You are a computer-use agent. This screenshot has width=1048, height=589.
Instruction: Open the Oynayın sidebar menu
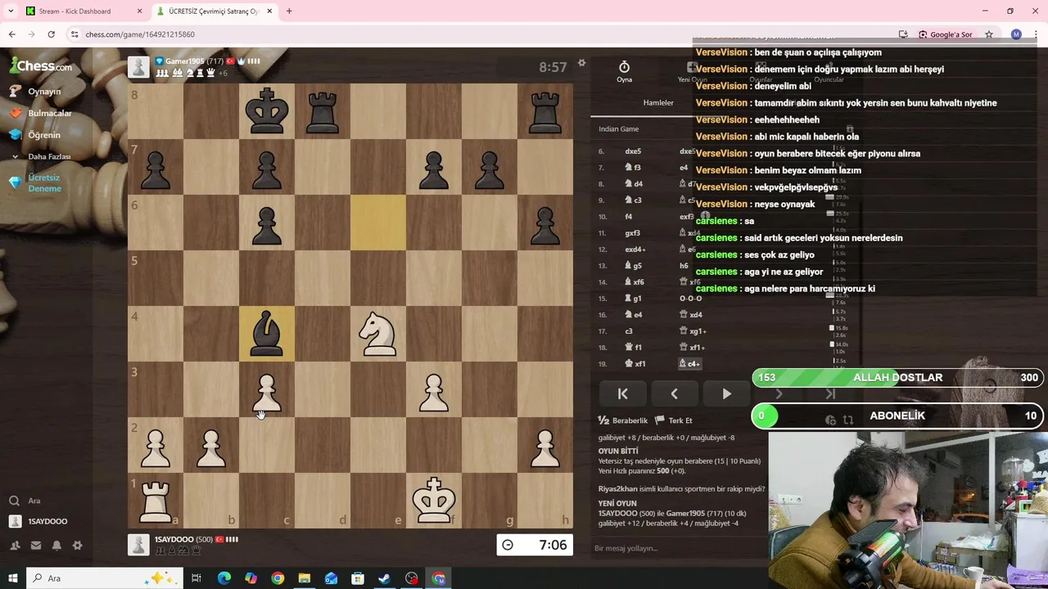click(44, 92)
